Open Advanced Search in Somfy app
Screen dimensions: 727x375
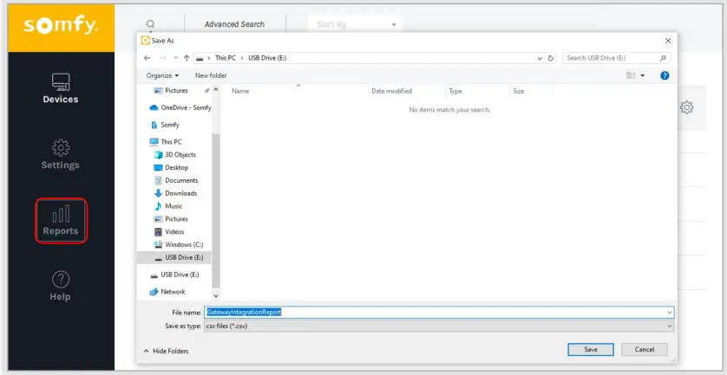234,24
